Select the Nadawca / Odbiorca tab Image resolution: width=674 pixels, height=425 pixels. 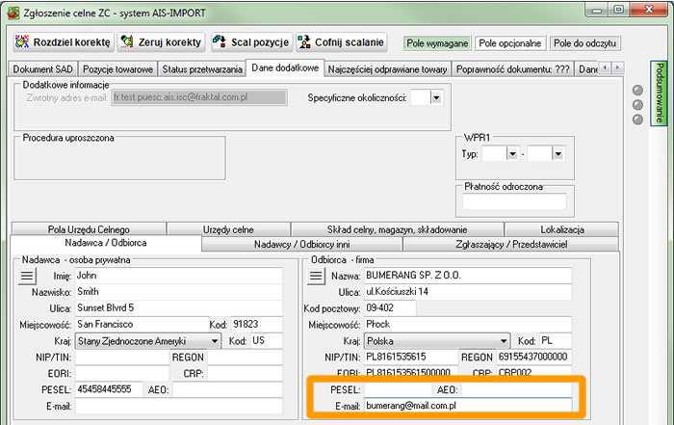[106, 243]
